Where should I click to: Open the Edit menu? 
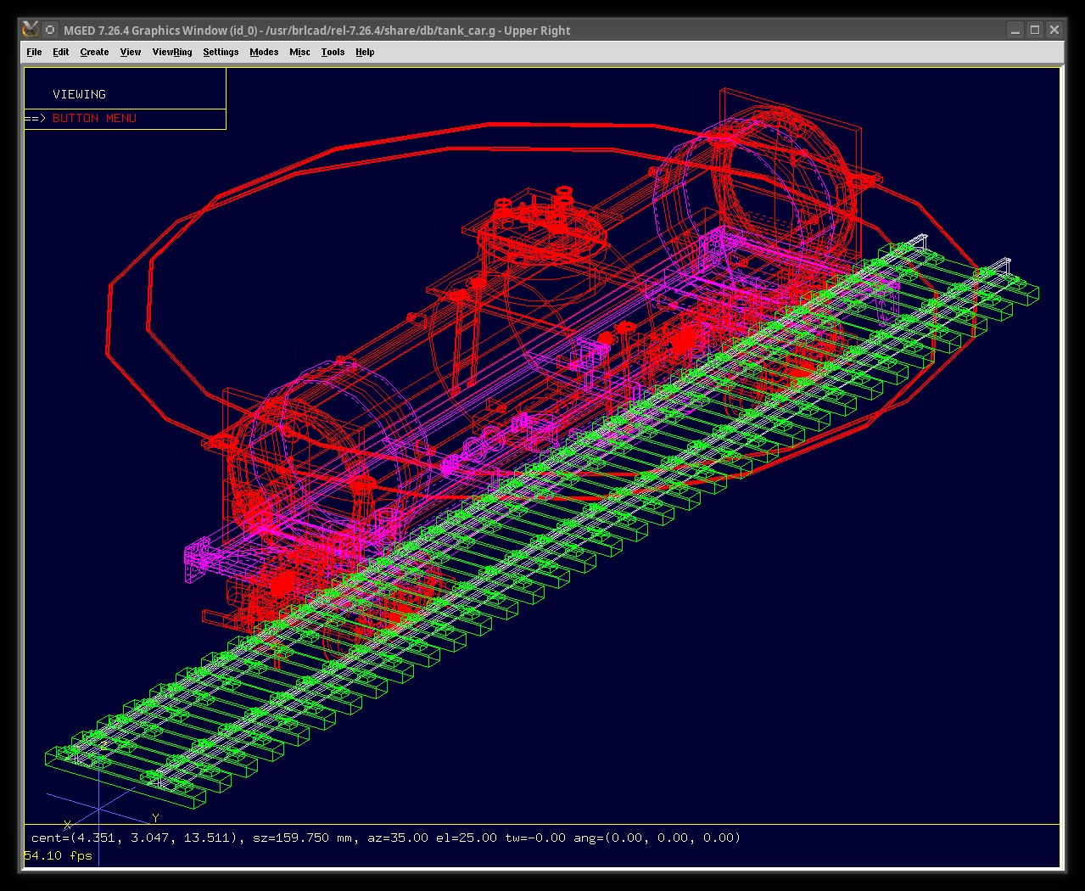61,52
